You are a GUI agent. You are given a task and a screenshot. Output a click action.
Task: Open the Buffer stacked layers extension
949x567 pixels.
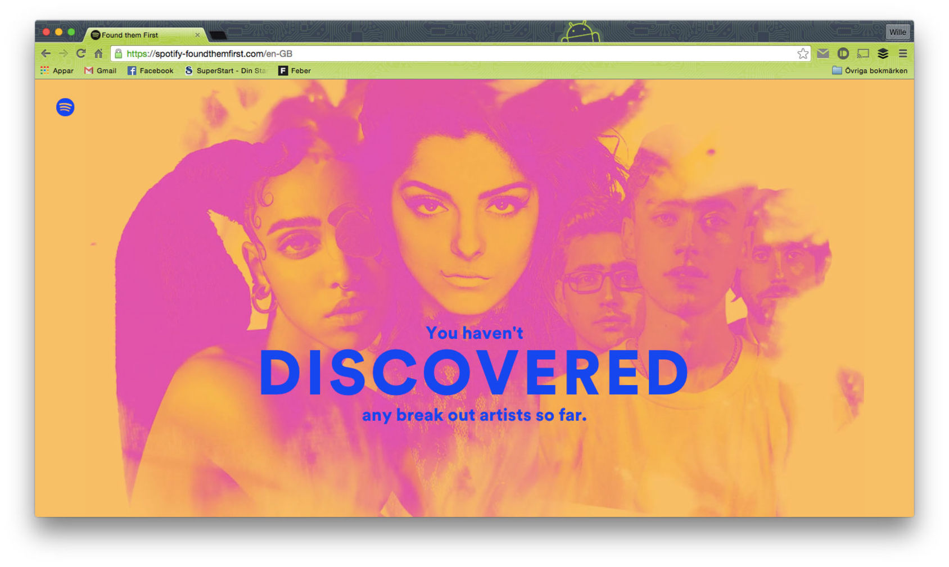click(x=883, y=53)
